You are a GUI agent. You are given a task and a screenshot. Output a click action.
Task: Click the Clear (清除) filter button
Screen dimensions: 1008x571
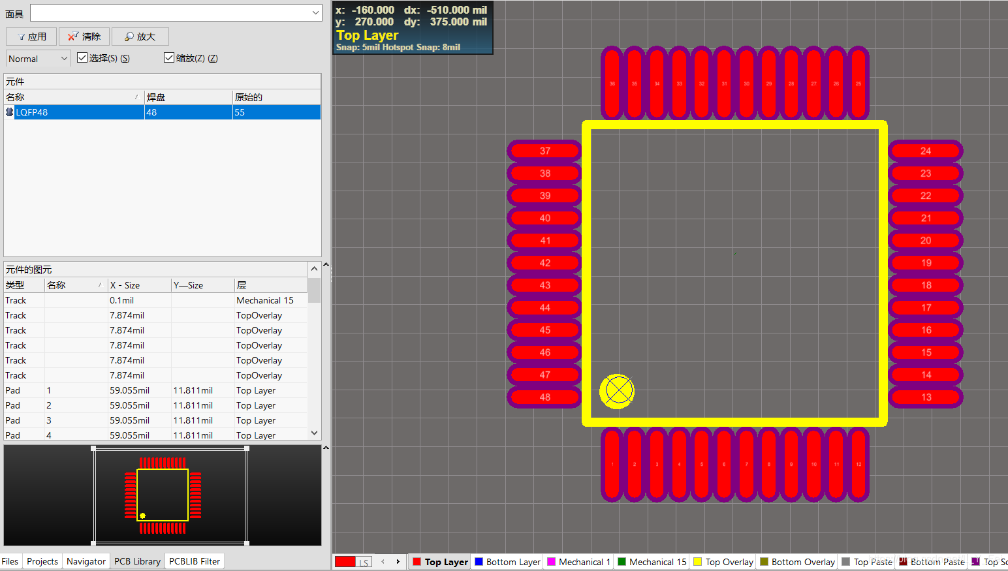point(84,37)
